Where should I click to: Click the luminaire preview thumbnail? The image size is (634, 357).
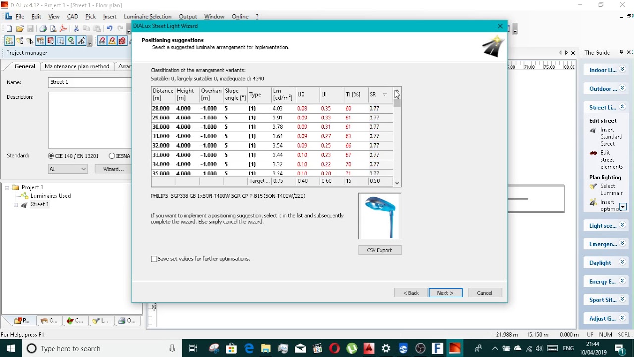379,216
